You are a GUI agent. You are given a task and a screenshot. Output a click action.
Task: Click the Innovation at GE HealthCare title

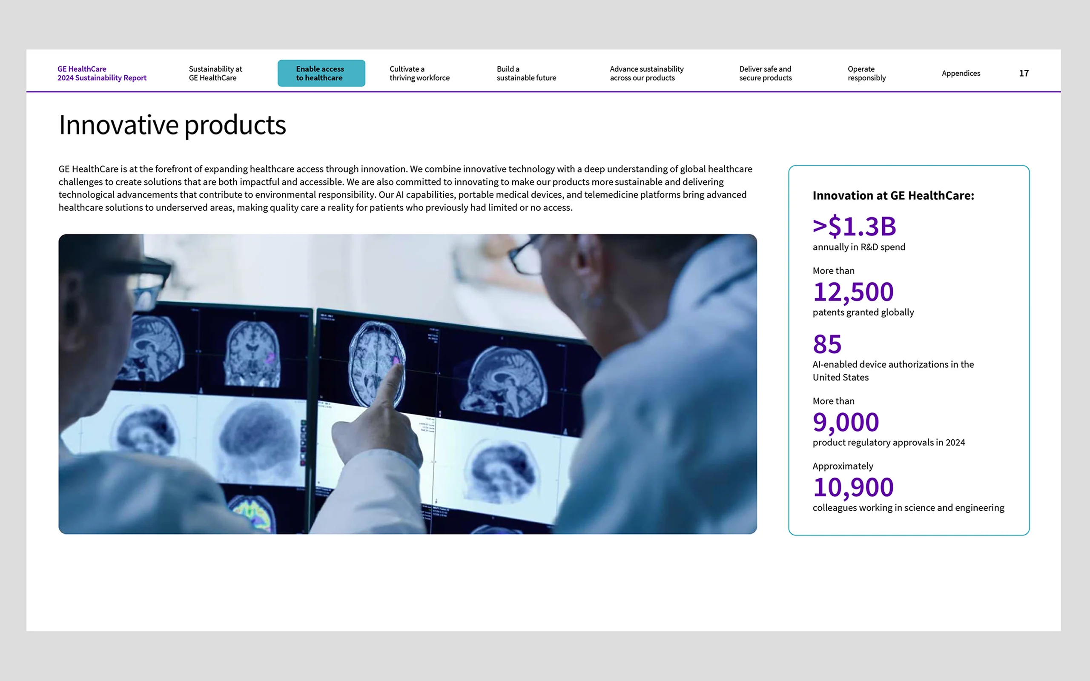pyautogui.click(x=893, y=195)
